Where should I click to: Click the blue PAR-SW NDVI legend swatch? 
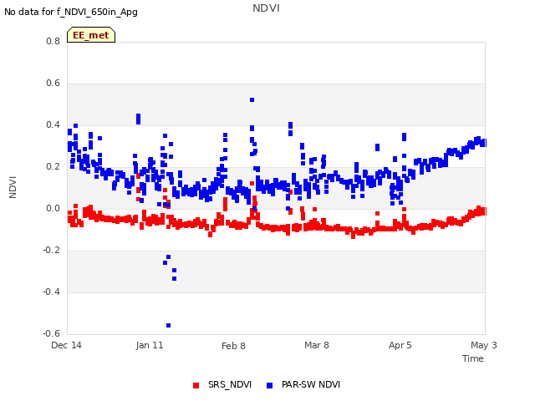(x=269, y=385)
